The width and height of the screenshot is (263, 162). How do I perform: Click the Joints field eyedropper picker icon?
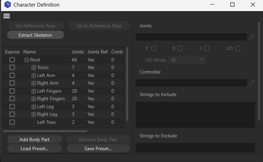point(252,37)
